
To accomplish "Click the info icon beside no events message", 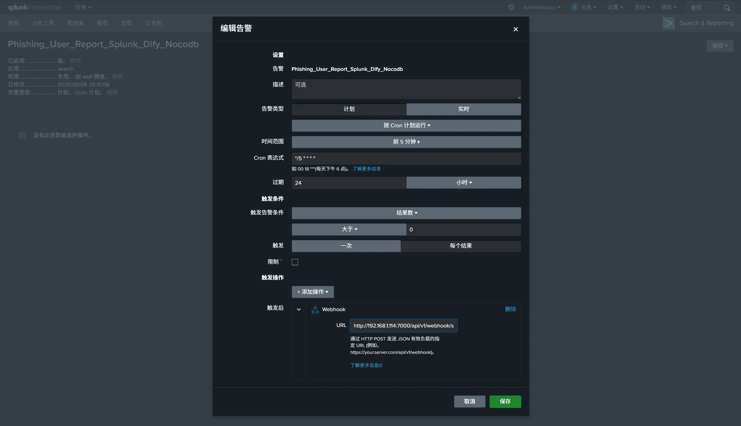I will [x=22, y=135].
